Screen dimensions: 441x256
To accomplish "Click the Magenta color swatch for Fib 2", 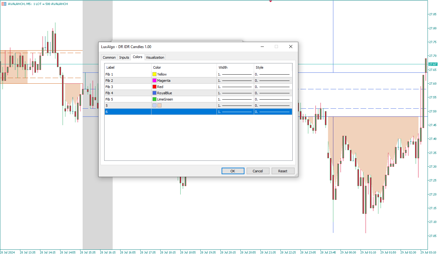I will pos(154,81).
